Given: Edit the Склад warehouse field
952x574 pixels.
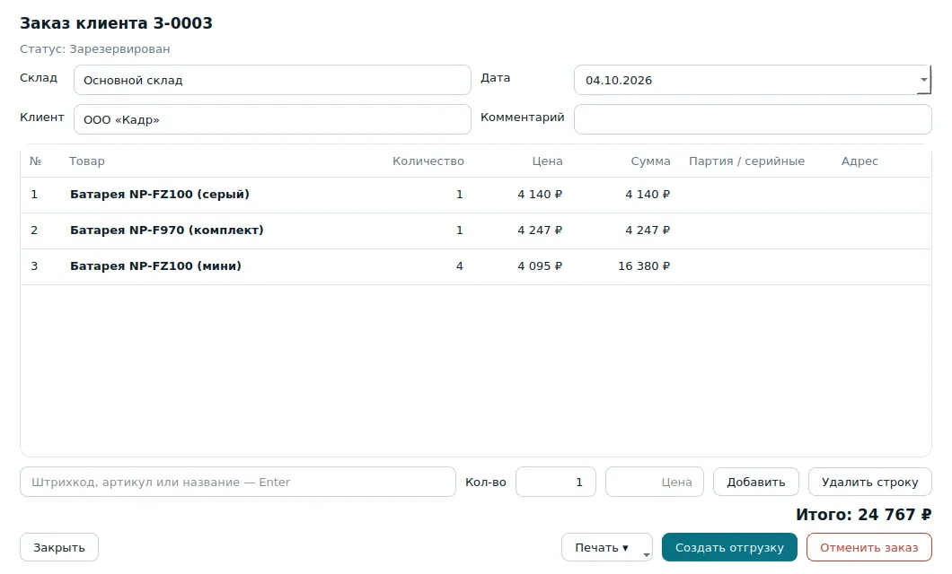Looking at the screenshot, I should pos(272,80).
